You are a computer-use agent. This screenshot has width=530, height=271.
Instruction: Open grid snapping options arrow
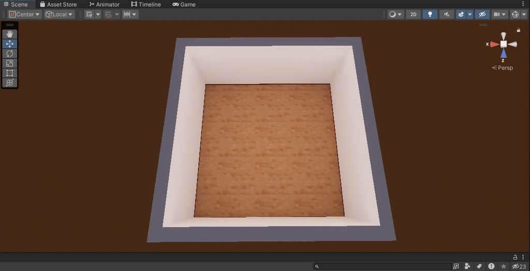(x=117, y=14)
